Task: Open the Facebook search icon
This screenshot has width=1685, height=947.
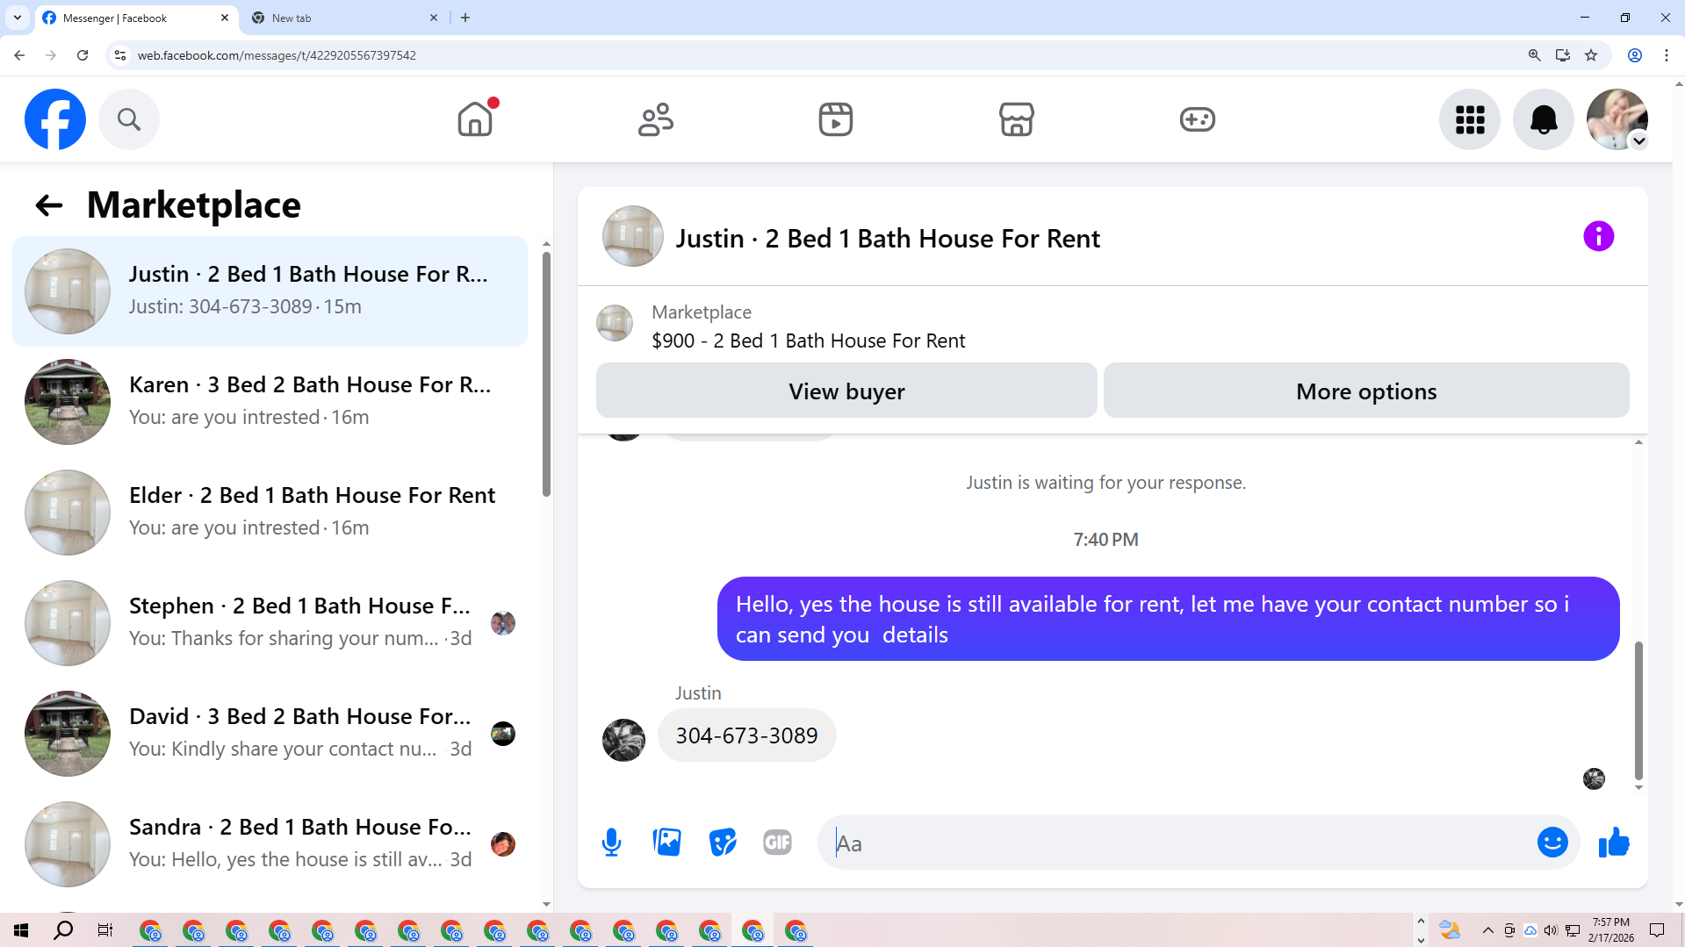Action: [x=129, y=119]
